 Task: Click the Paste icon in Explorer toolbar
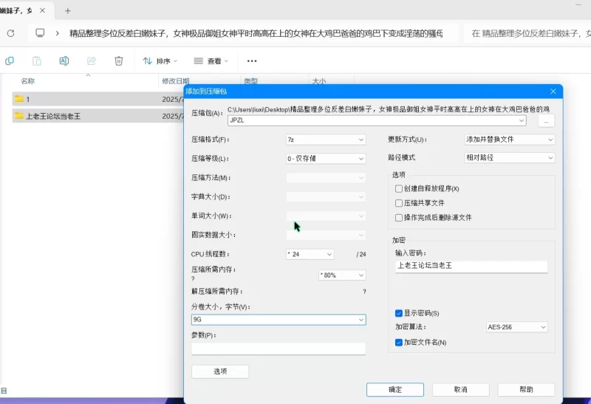[x=36, y=61]
